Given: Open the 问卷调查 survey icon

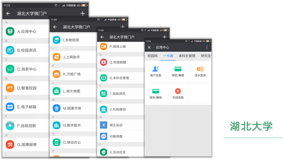Looking at the screenshot, I should click(x=103, y=136).
